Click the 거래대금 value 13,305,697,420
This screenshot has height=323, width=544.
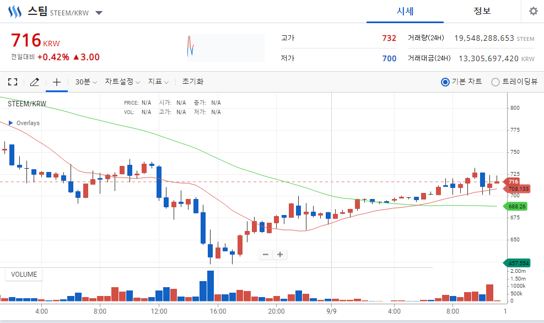(488, 58)
